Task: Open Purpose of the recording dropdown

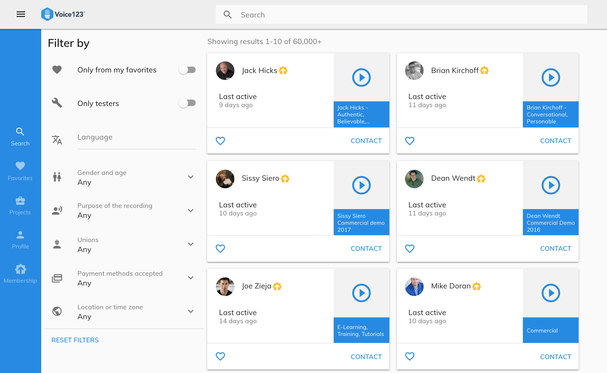Action: pyautogui.click(x=191, y=211)
